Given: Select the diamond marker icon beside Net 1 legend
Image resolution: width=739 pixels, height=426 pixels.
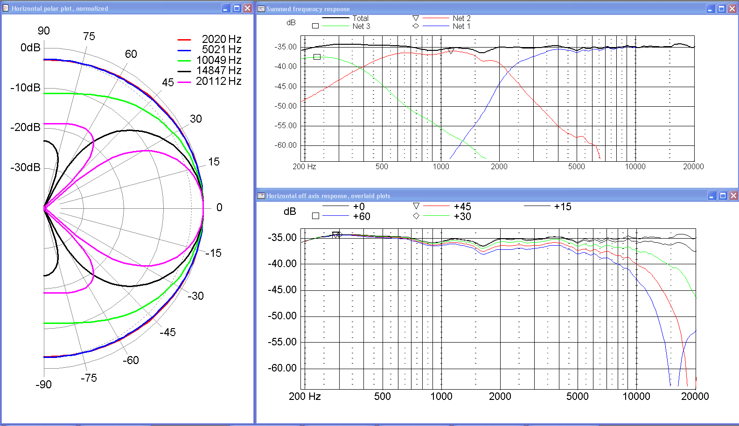Looking at the screenshot, I should coord(416,26).
